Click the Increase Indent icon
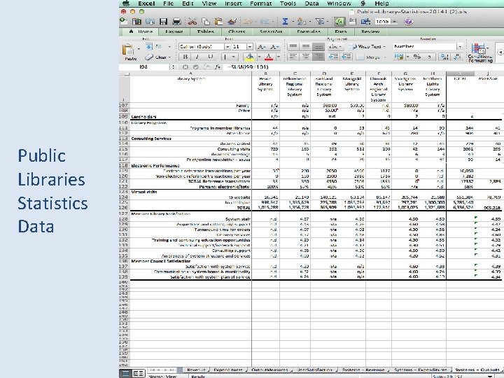Viewport: 504px width, 378px height. click(x=346, y=57)
